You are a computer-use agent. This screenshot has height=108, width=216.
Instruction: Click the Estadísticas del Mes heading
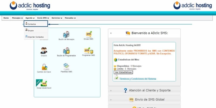(x=129, y=60)
